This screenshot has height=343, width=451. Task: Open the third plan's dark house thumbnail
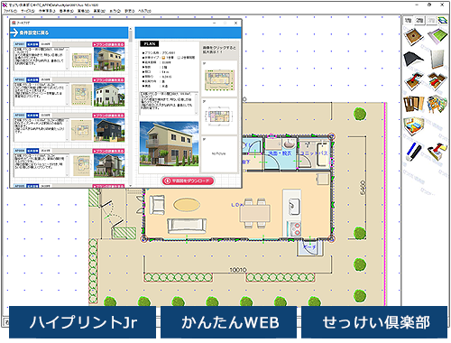click(x=109, y=130)
